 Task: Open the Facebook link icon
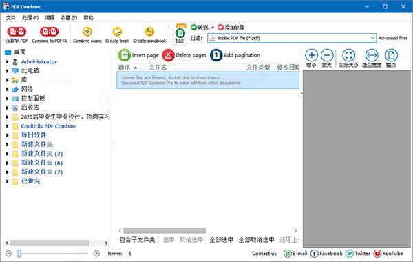315,254
